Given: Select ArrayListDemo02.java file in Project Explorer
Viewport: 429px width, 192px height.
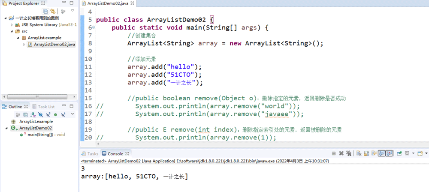Looking at the screenshot, I should (51, 44).
